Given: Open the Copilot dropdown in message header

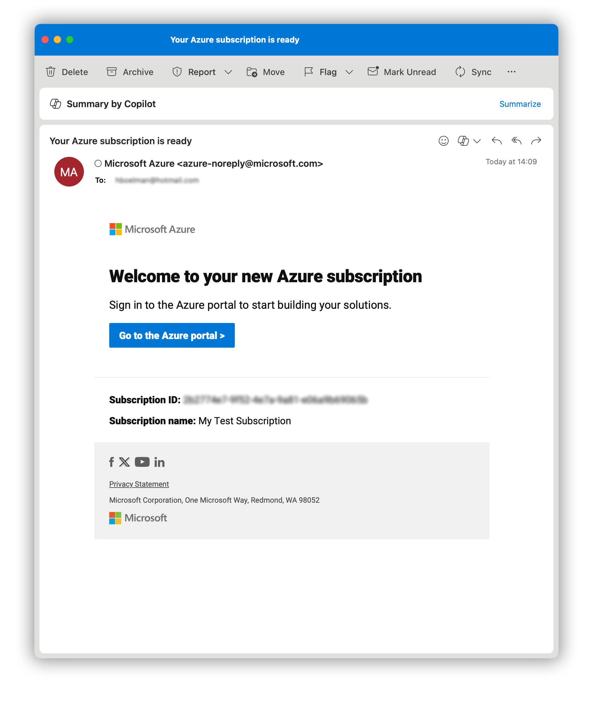Looking at the screenshot, I should pos(477,141).
